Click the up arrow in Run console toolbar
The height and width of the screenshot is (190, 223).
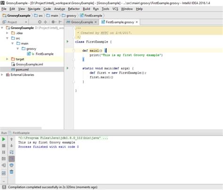11,139
